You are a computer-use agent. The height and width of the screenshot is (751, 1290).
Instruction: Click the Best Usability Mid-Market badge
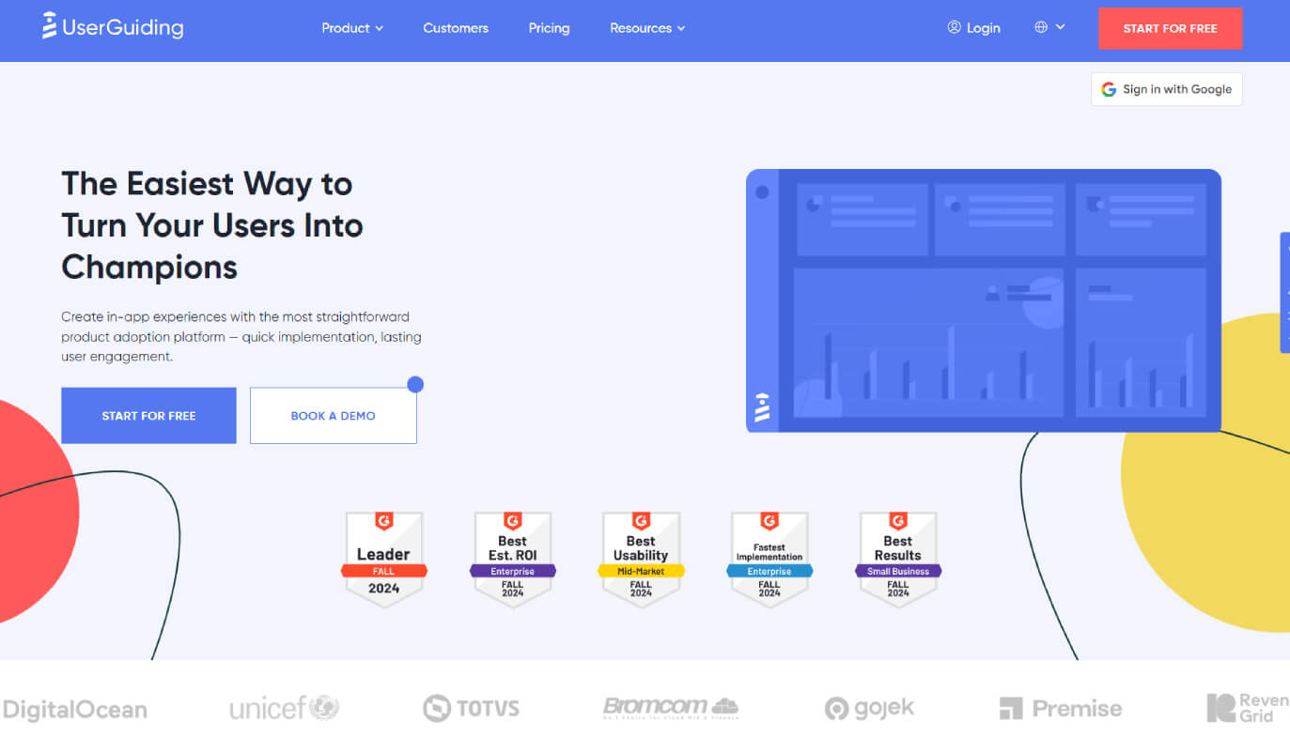tap(641, 559)
